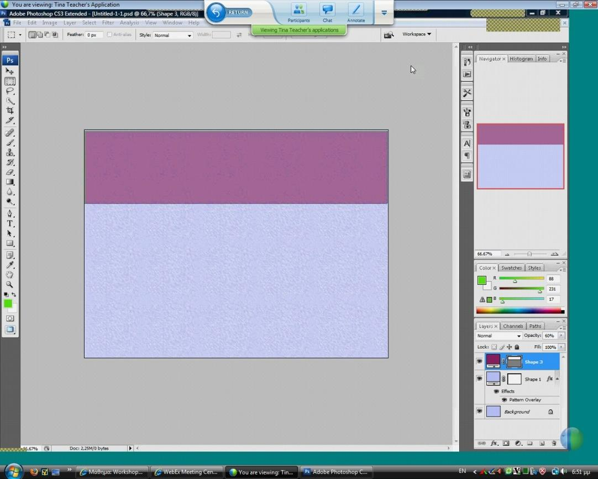598x479 pixels.
Task: Enable the Anti-alias checkbox
Action: pos(109,35)
